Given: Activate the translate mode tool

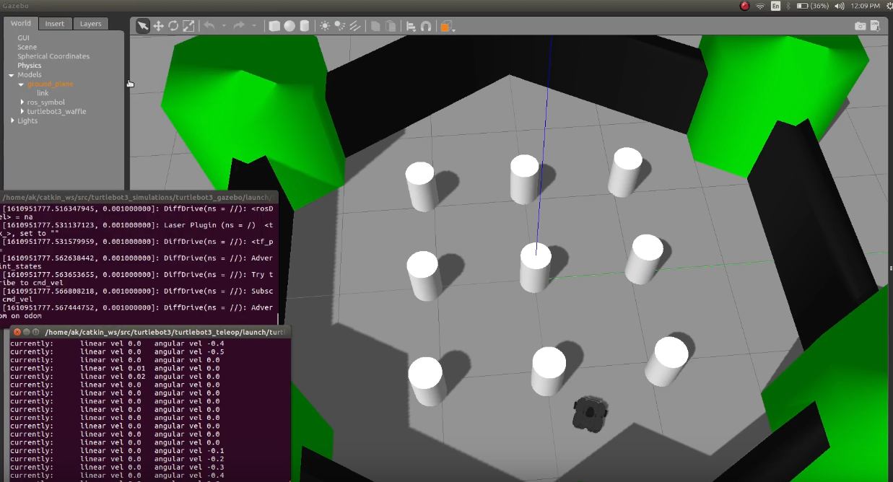Looking at the screenshot, I should 158,26.
